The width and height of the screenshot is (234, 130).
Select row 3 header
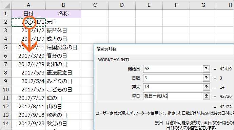[6, 30]
